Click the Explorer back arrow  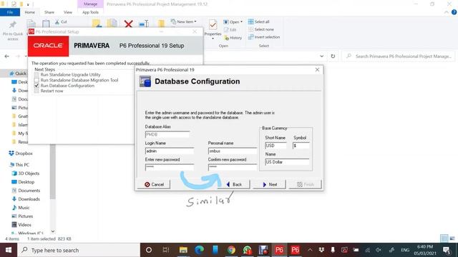pyautogui.click(x=6, y=56)
